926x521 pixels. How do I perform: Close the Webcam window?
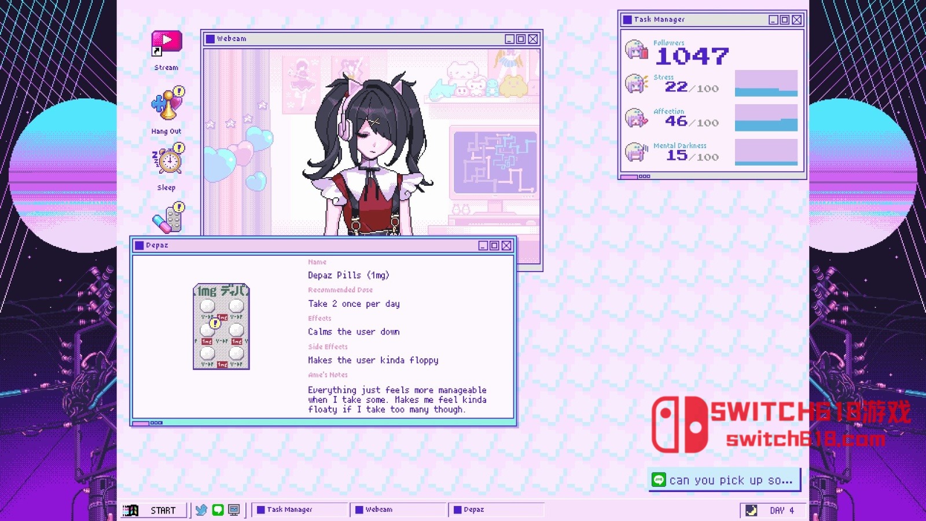pos(533,39)
